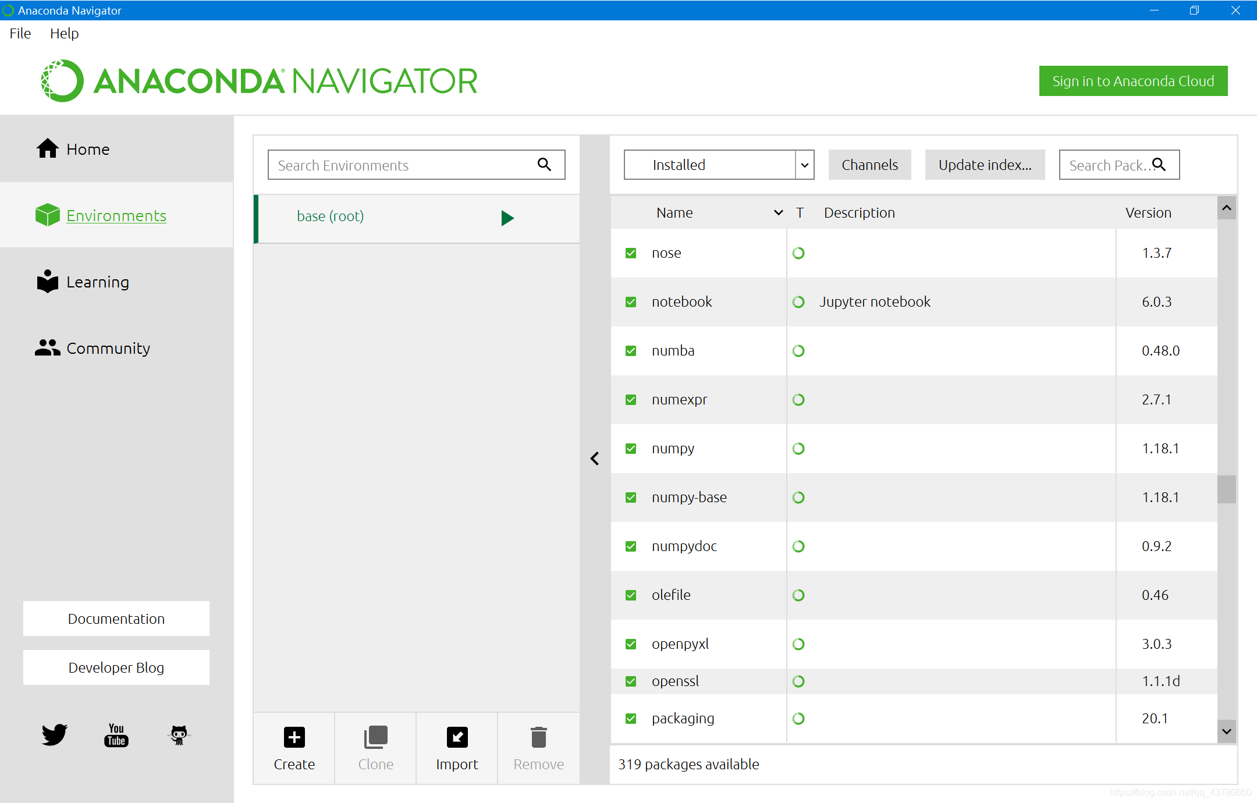1257x803 pixels.
Task: Uncheck the notebook package checkbox
Action: point(631,302)
